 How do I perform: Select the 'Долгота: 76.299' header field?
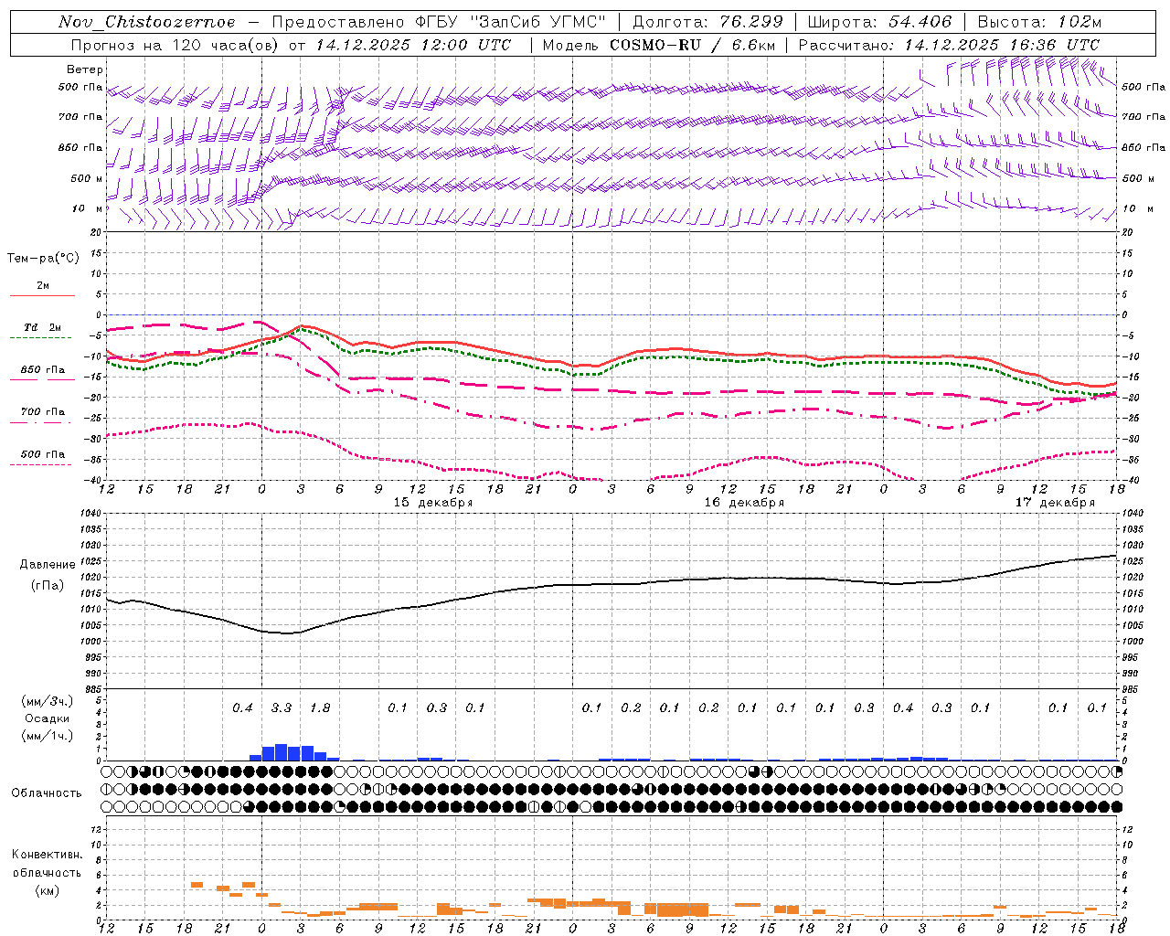[x=707, y=22]
